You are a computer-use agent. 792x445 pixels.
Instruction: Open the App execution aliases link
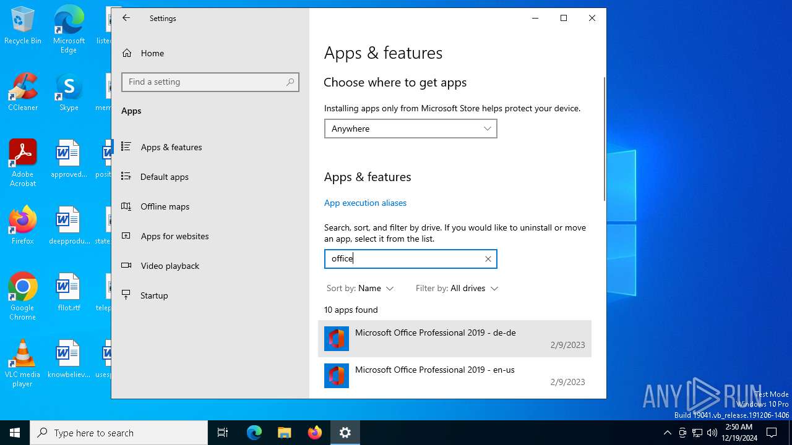(x=365, y=203)
